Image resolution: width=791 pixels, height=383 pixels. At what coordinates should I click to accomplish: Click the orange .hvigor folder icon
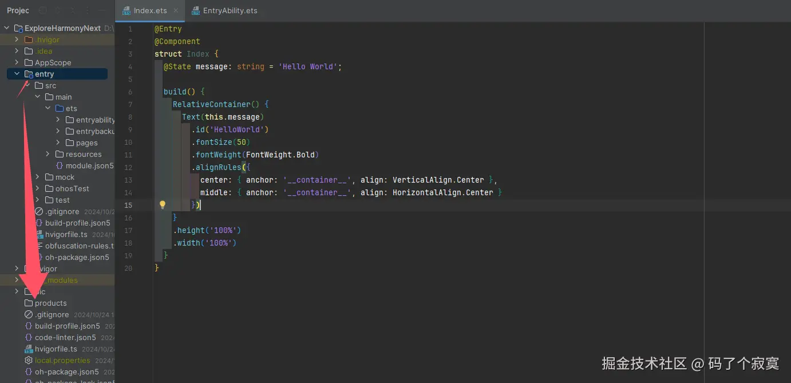point(29,40)
